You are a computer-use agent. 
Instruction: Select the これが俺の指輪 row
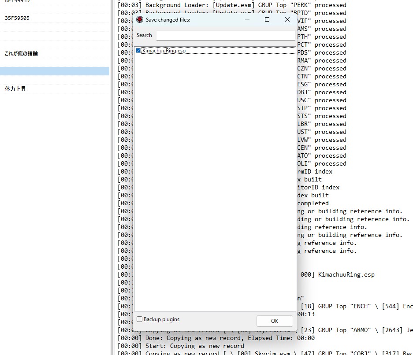point(21,54)
